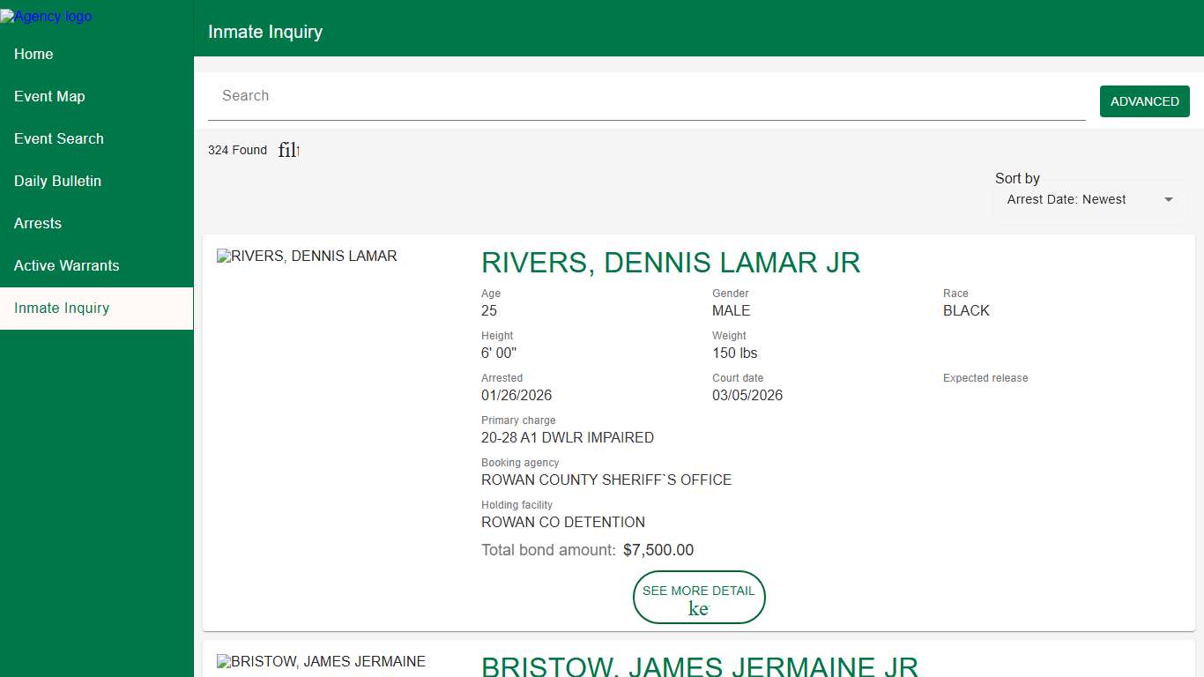The width and height of the screenshot is (1204, 677).
Task: Click the inmate name RIVERS, DENNIS LAMAR JR
Action: click(x=671, y=263)
